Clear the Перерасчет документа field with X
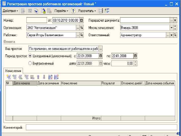The width and height of the screenshot is (181, 136). point(175,20)
